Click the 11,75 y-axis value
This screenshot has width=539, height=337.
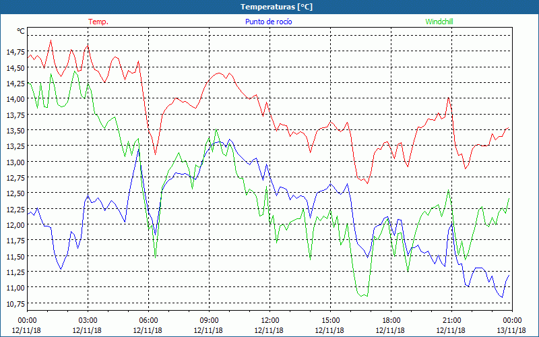tap(15, 241)
